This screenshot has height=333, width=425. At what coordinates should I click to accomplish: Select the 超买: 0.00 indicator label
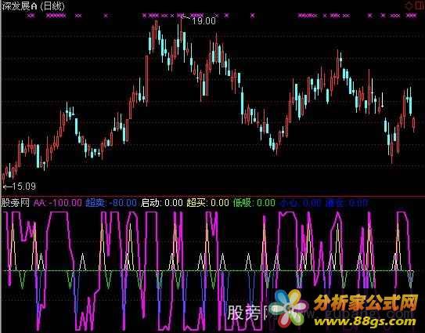coord(208,203)
